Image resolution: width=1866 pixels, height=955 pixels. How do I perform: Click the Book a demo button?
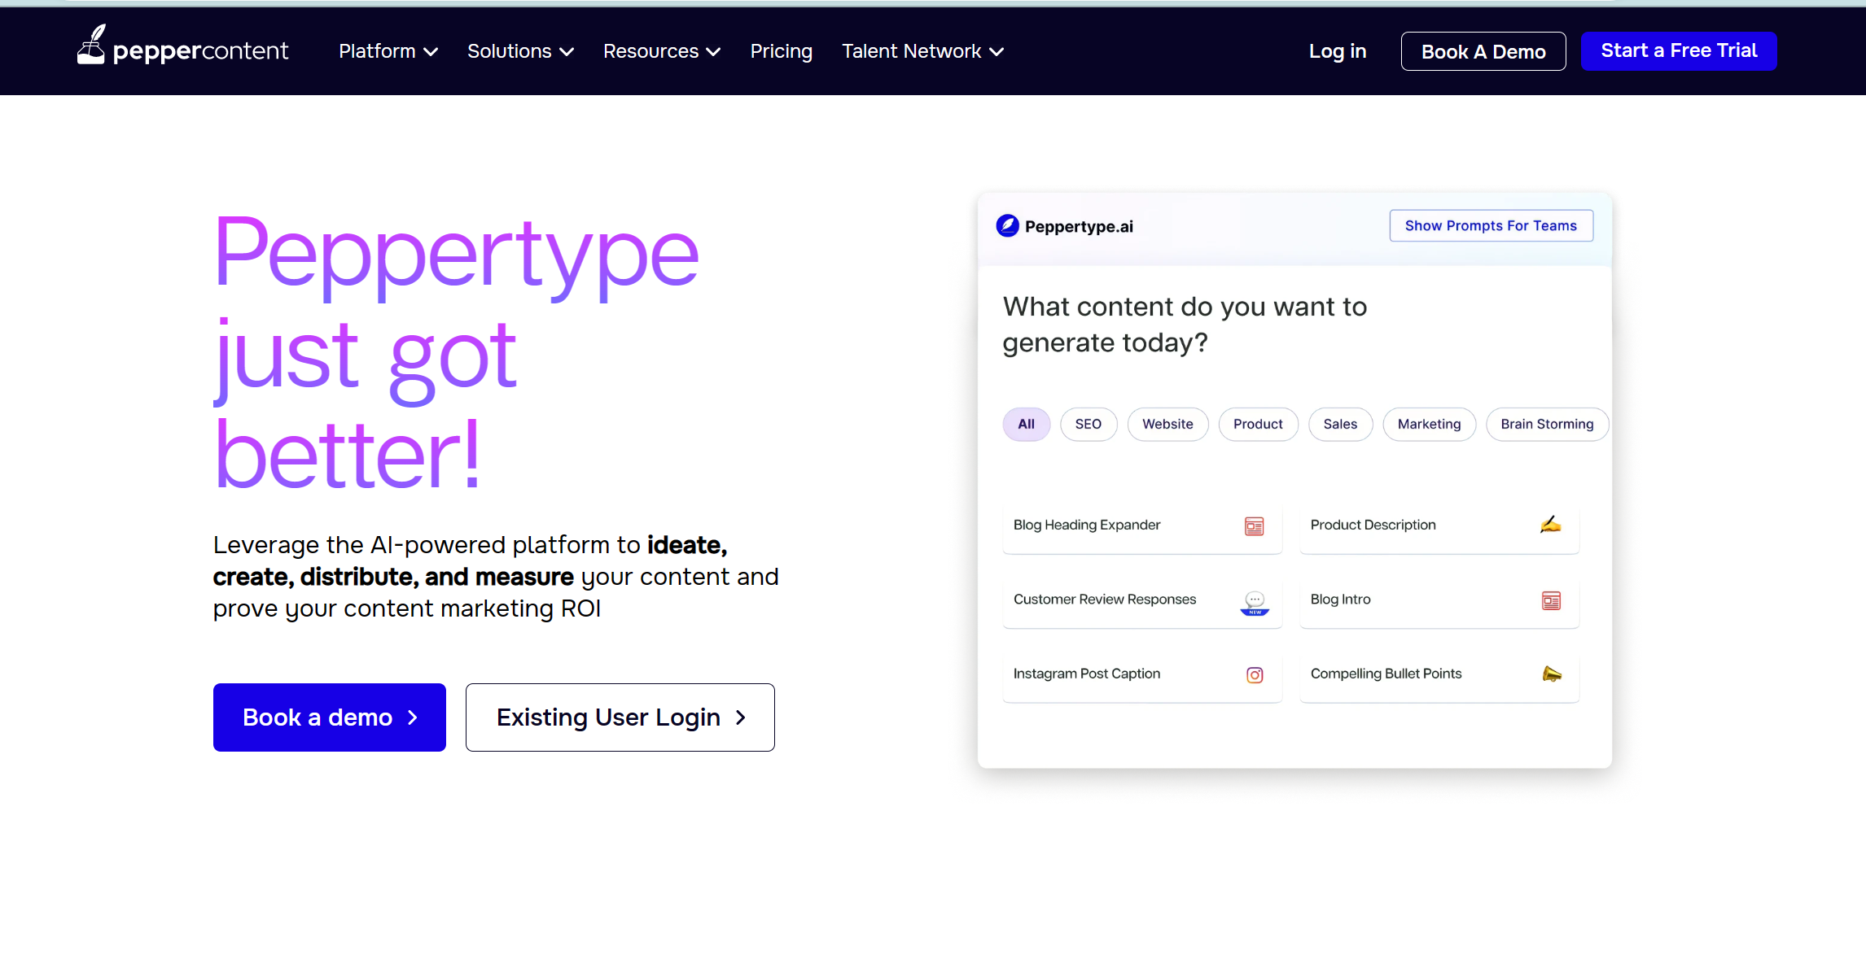click(329, 717)
